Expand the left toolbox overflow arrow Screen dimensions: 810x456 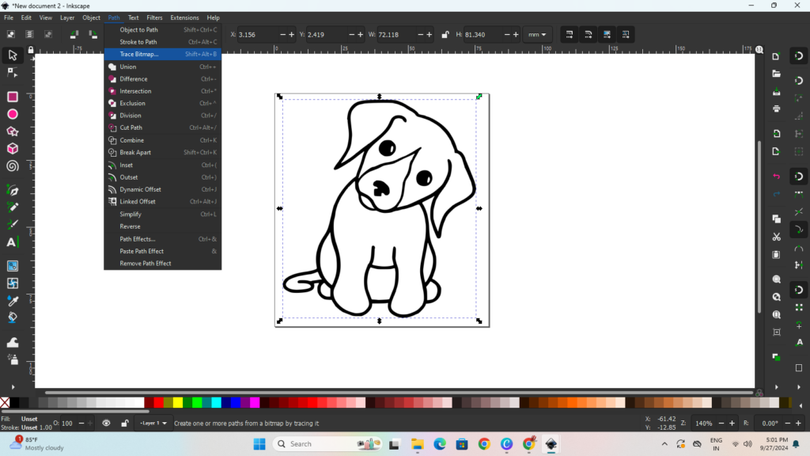[x=13, y=387]
